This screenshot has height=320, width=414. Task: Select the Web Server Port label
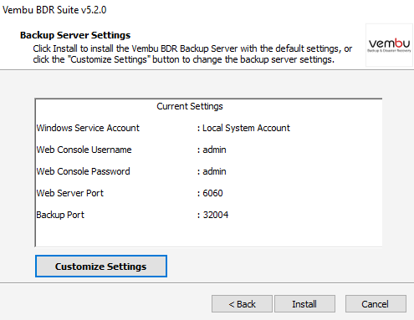(70, 193)
